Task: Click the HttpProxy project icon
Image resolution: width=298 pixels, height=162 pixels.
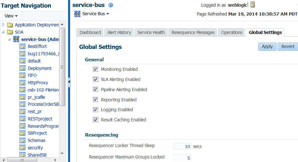Action: point(23,83)
